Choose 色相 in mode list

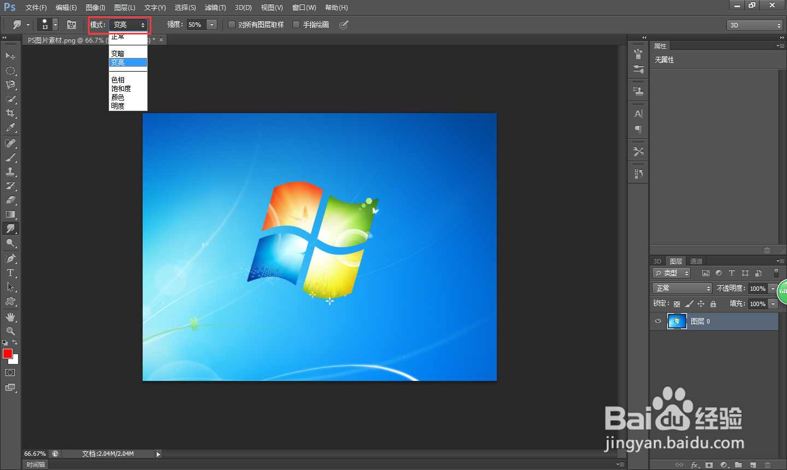click(x=128, y=80)
